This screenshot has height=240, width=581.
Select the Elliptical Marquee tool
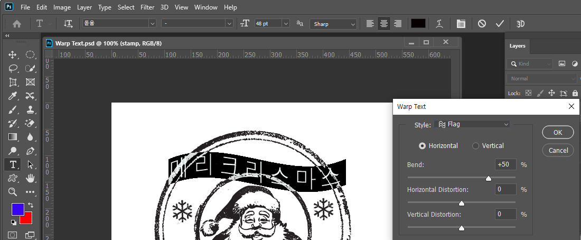pyautogui.click(x=30, y=55)
